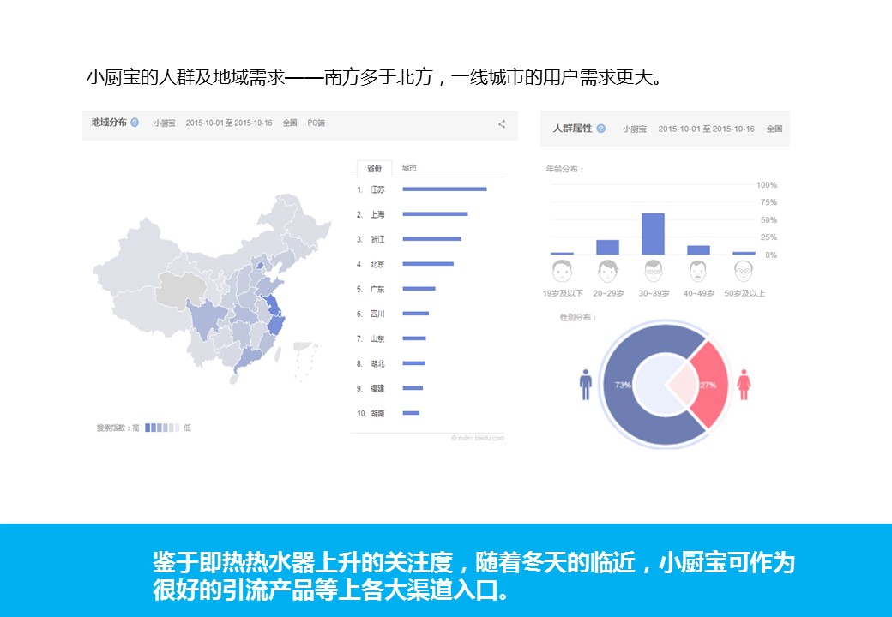Click the date range in 人群属性 header
The height and width of the screenshot is (617, 892).
tap(707, 129)
